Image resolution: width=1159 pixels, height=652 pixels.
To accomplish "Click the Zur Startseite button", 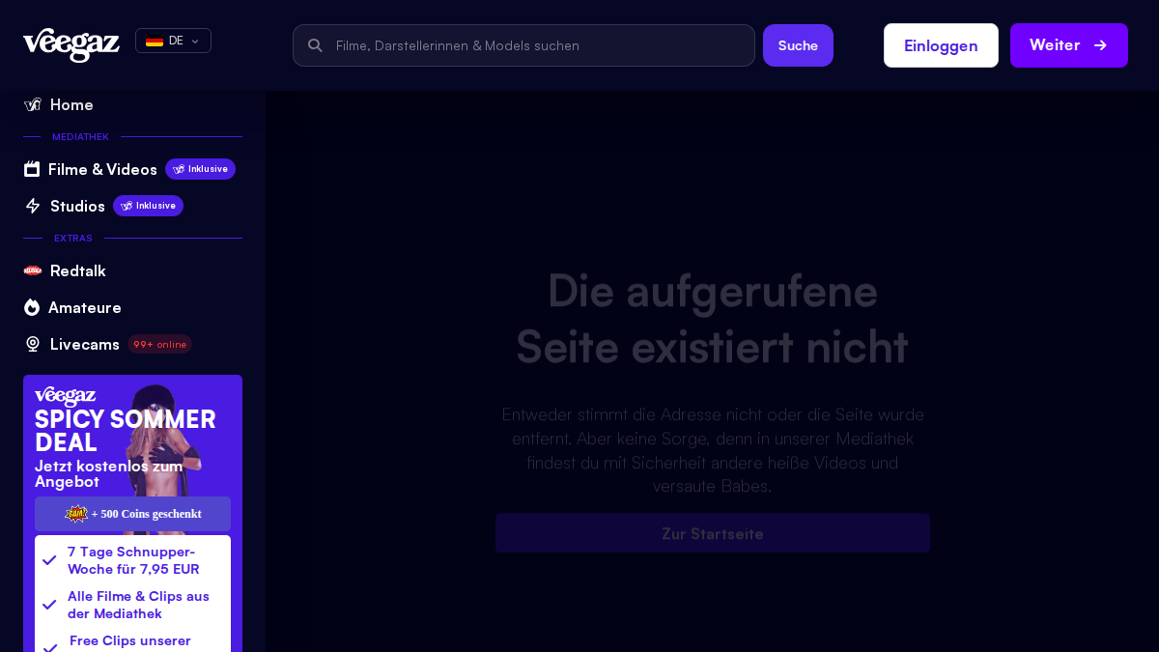I will click(x=713, y=533).
